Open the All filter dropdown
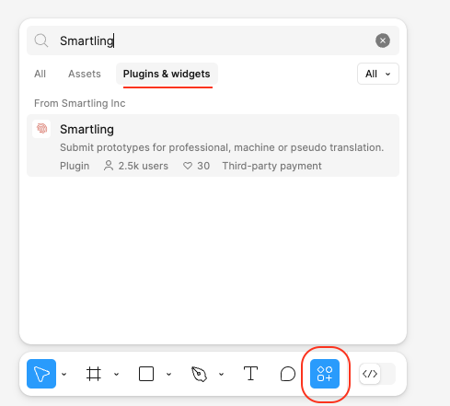This screenshot has height=406, width=450. [x=378, y=74]
